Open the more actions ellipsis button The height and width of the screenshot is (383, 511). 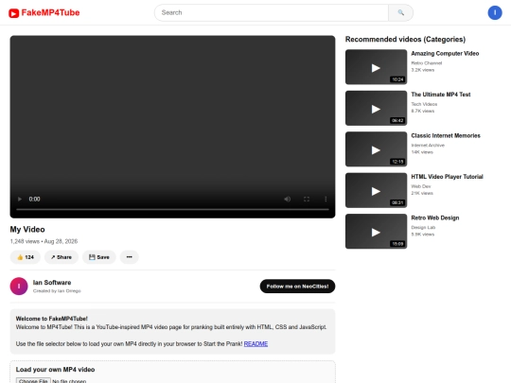[130, 257]
